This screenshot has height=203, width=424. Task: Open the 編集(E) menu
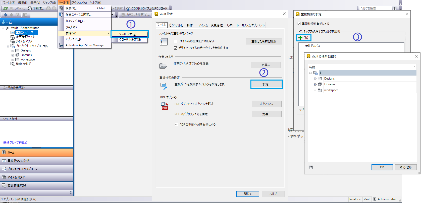click(23, 3)
